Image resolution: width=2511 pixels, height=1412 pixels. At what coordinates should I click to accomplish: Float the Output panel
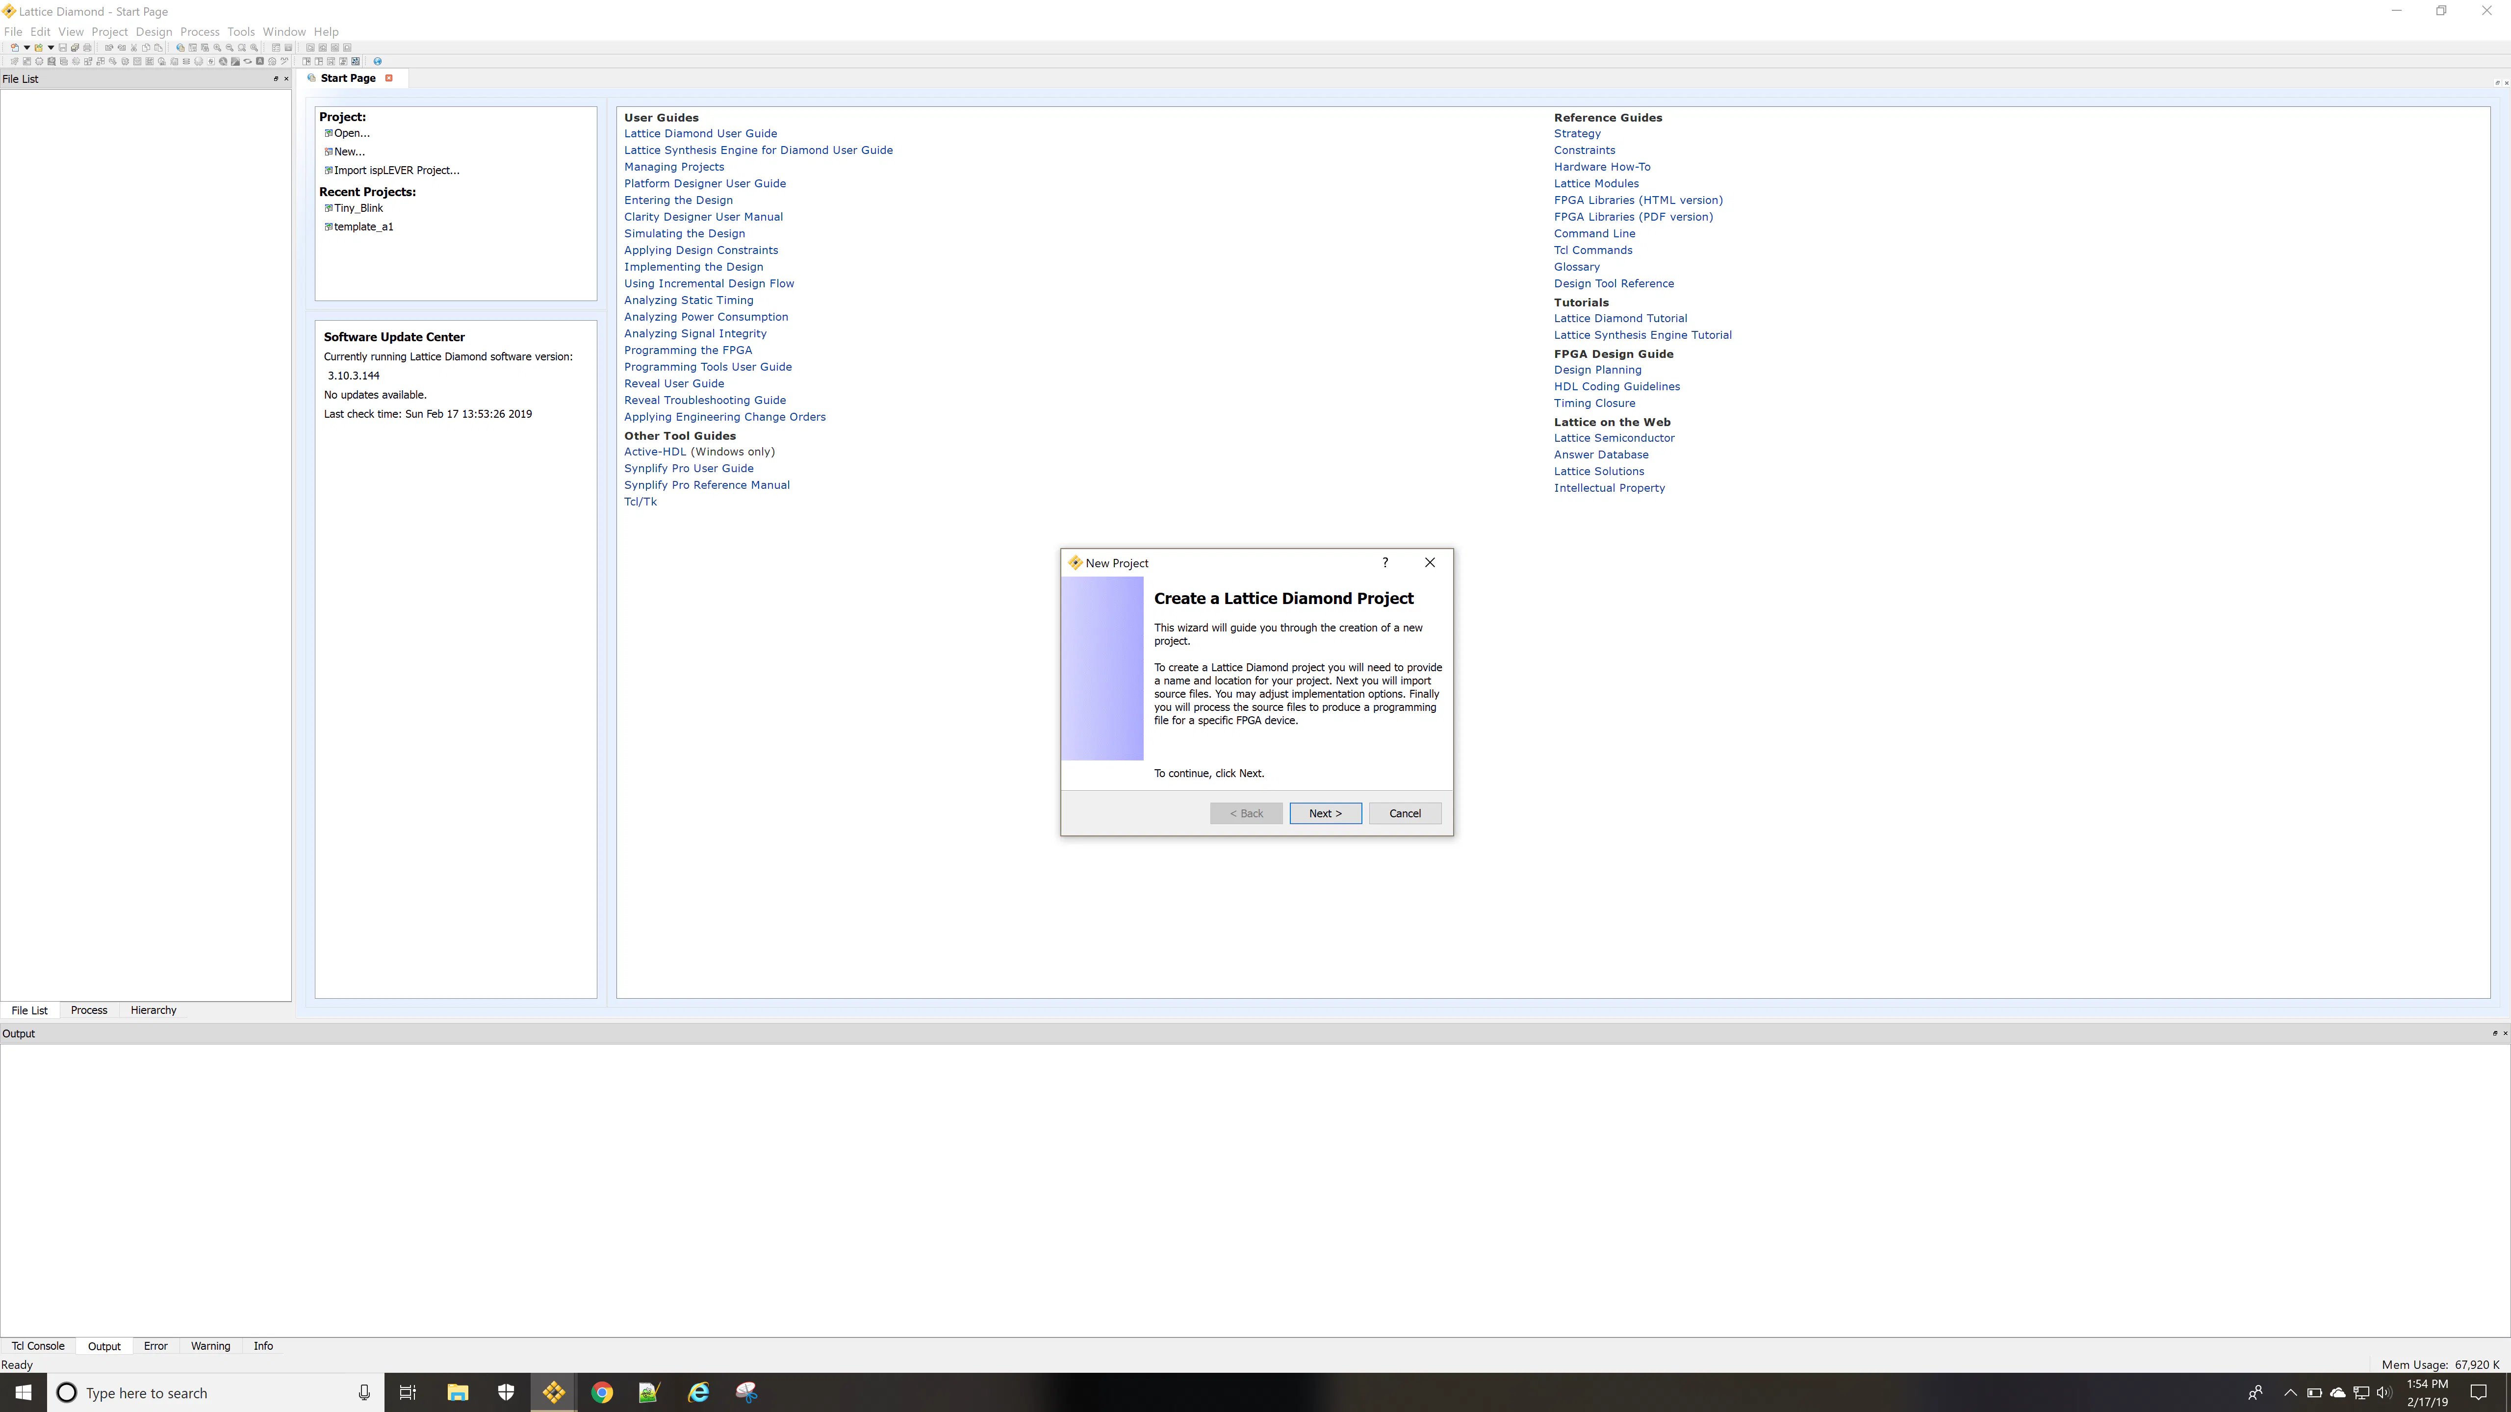[x=2494, y=1033]
